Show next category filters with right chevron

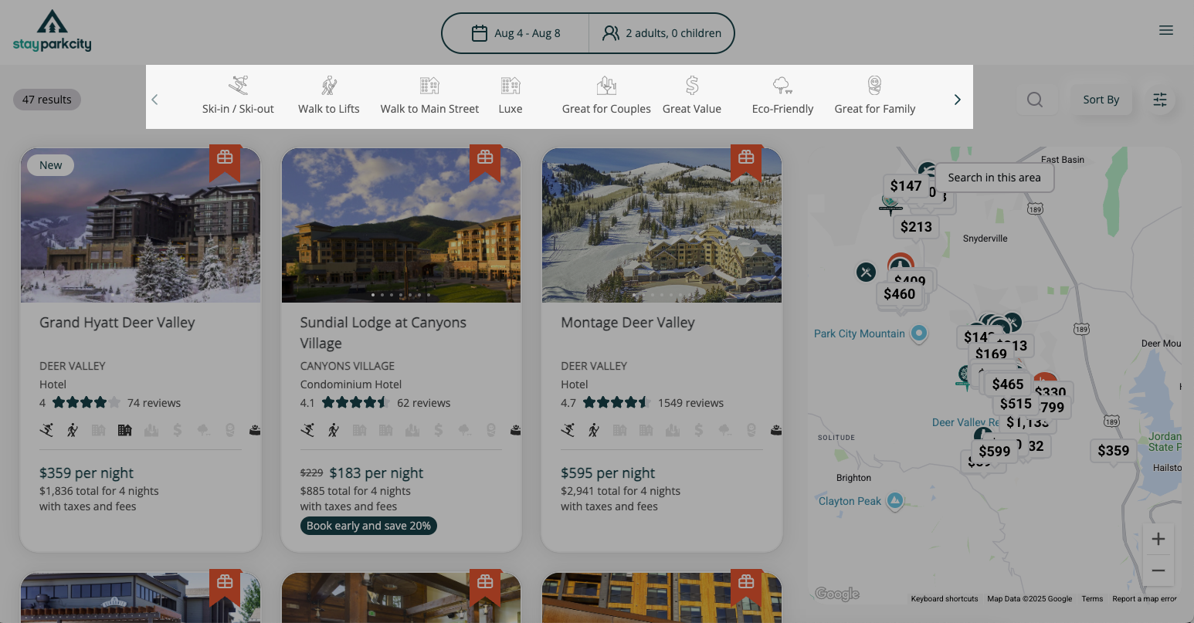[x=957, y=100]
